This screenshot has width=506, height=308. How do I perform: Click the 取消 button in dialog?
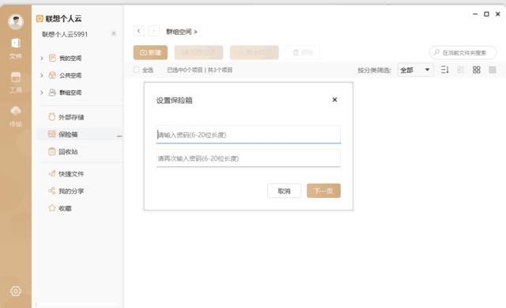(284, 191)
